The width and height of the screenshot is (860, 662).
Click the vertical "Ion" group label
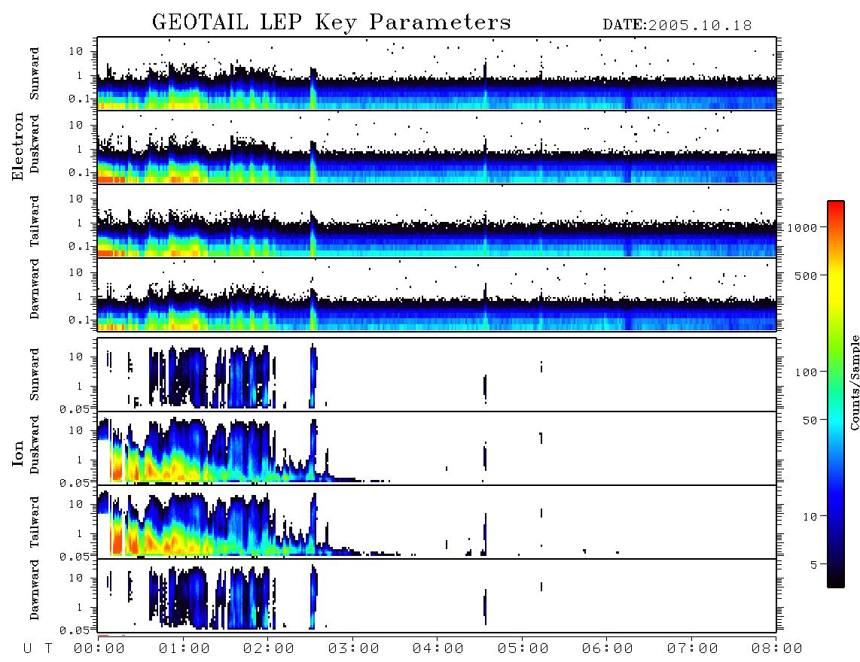[17, 453]
